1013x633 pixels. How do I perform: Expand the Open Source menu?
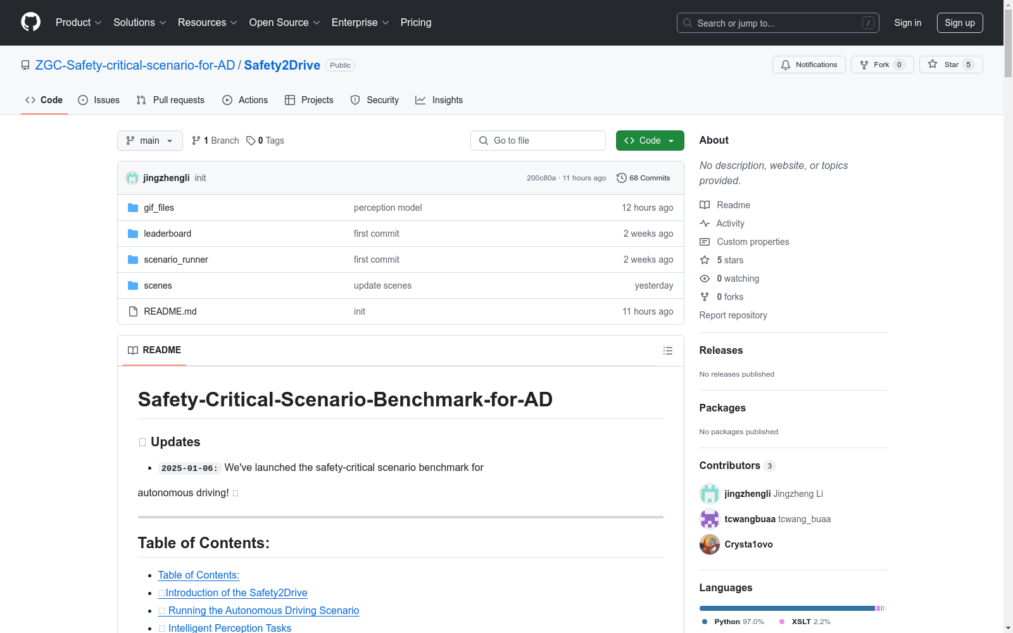[285, 23]
